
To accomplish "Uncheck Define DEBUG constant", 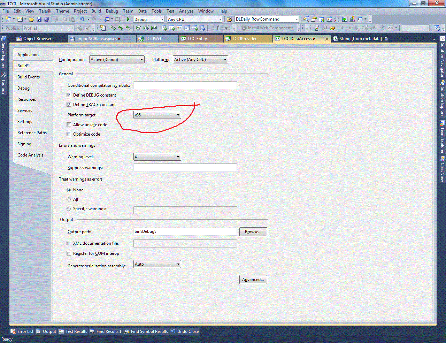I will pos(69,95).
